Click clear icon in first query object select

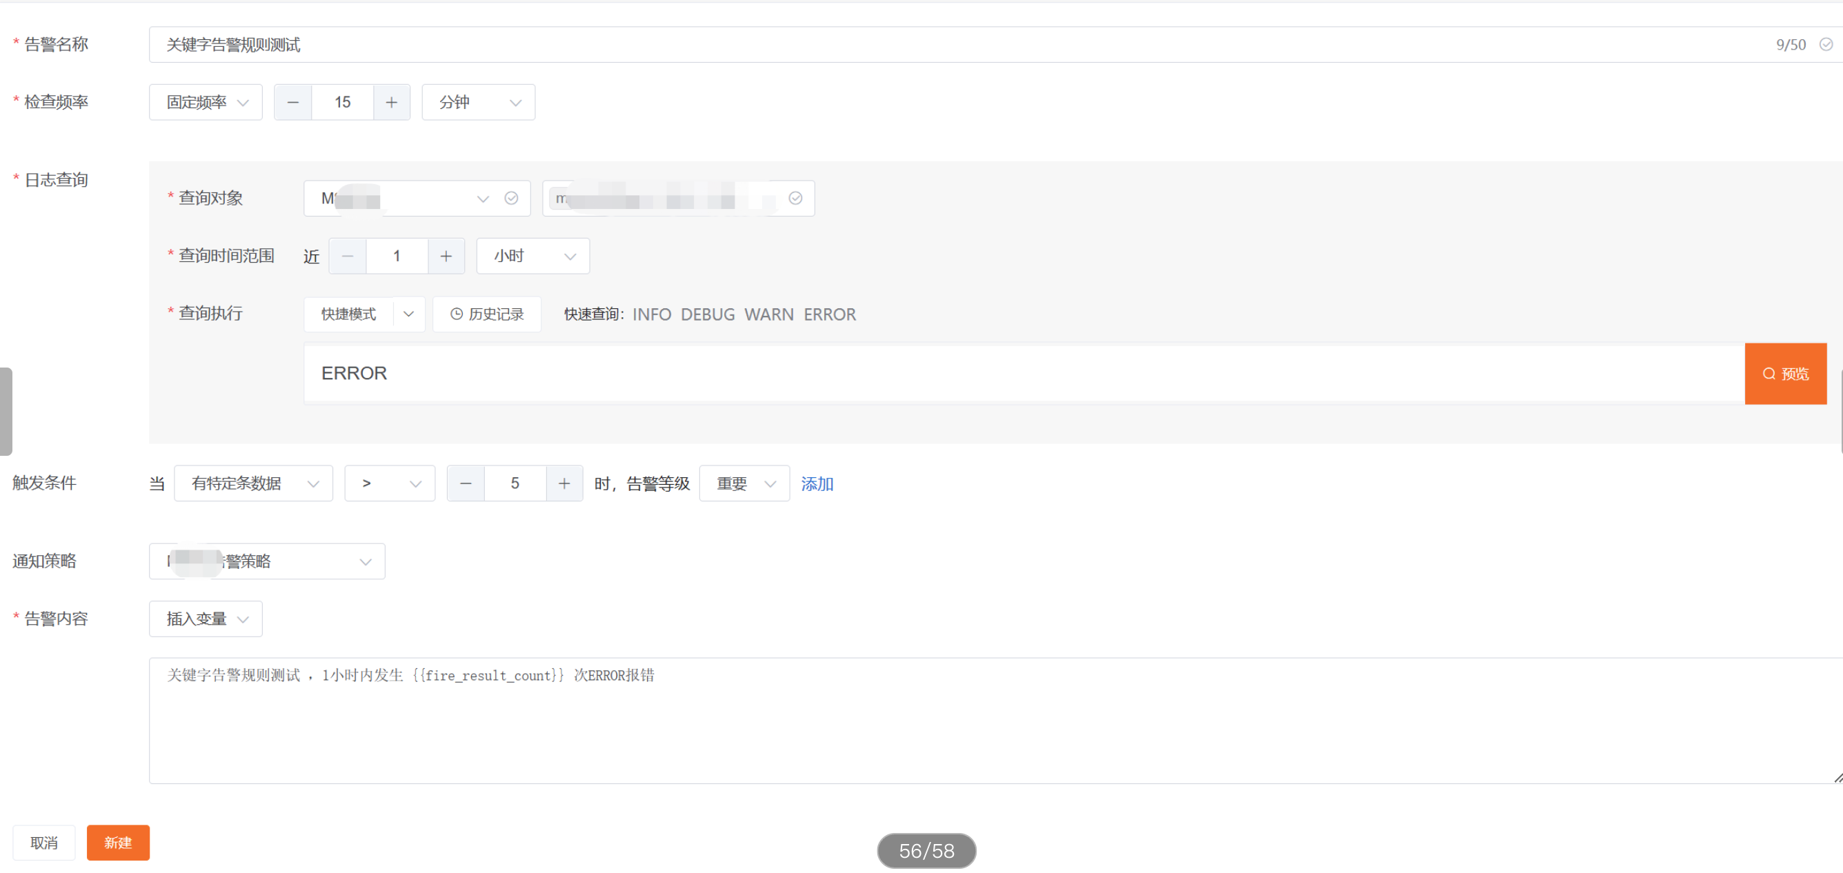coord(511,198)
